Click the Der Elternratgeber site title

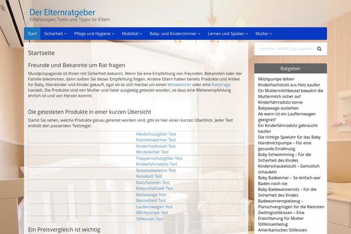click(62, 12)
